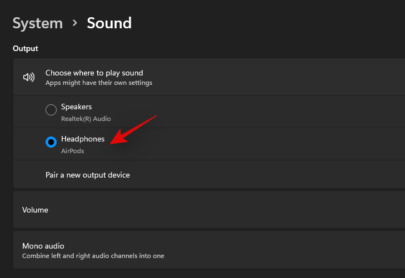Viewport: 405px width, 278px height.
Task: Click empty space in the Headphones row
Action: (x=258, y=144)
